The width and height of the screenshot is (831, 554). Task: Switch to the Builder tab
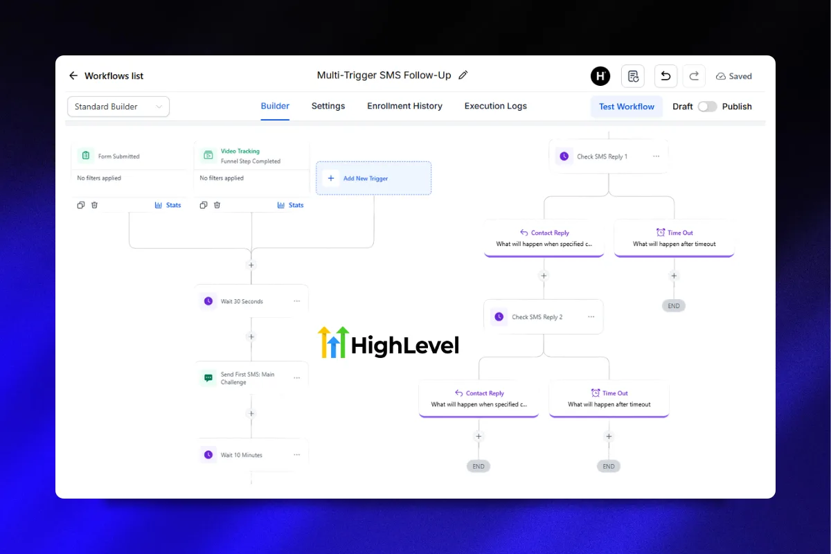click(275, 106)
